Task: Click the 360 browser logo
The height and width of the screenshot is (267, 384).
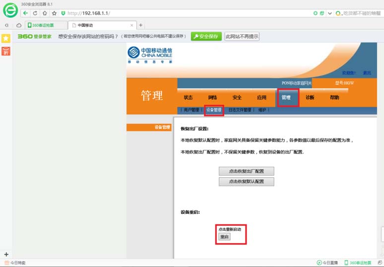Action: pos(10,10)
